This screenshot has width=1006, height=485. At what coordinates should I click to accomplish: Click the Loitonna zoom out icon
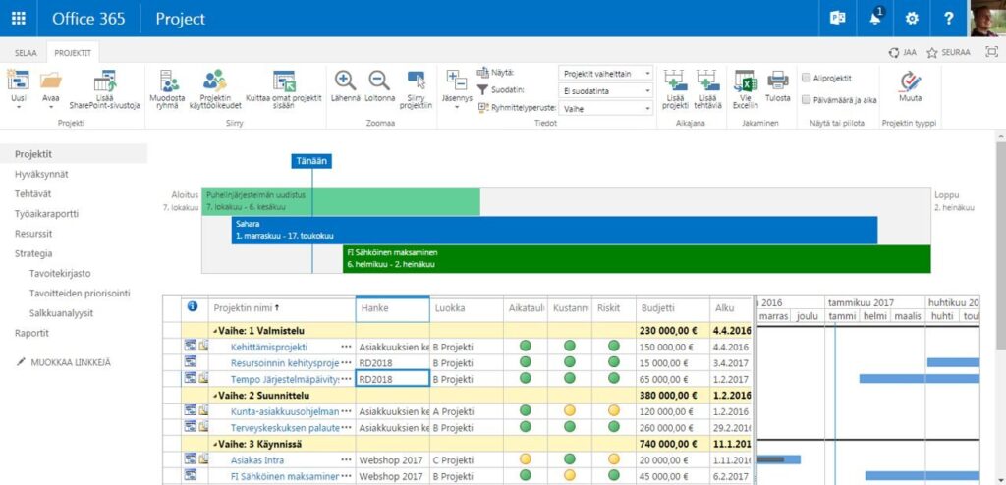[379, 81]
